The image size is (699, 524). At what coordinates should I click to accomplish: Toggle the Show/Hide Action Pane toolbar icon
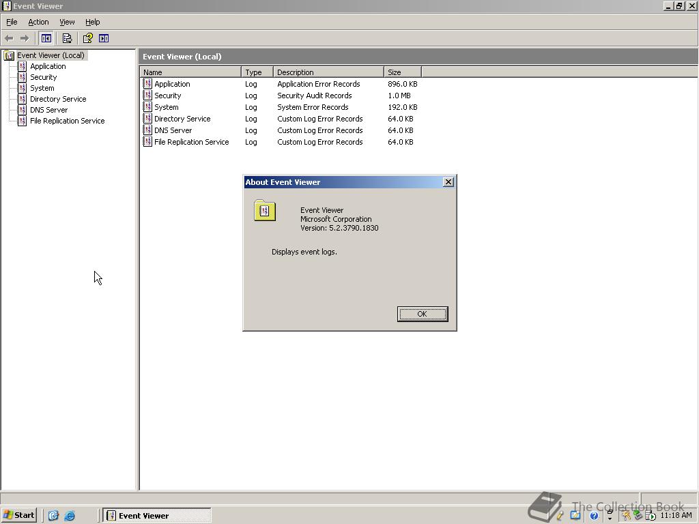104,38
